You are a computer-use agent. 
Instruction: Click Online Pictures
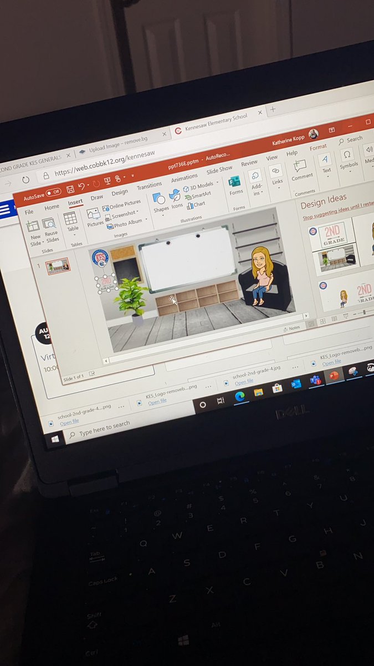pyautogui.click(x=122, y=205)
